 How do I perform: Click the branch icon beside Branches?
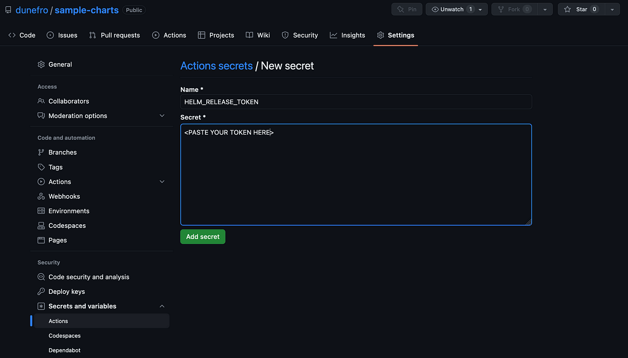coord(41,153)
